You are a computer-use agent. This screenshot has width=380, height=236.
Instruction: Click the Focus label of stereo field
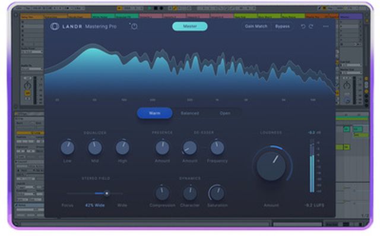[67, 205]
